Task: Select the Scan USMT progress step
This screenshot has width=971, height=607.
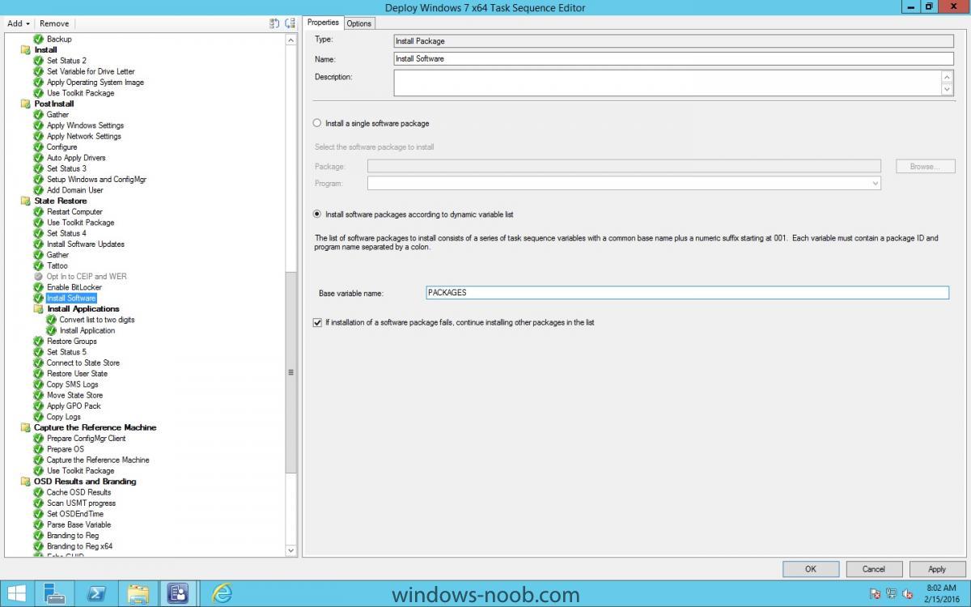Action: click(x=81, y=503)
